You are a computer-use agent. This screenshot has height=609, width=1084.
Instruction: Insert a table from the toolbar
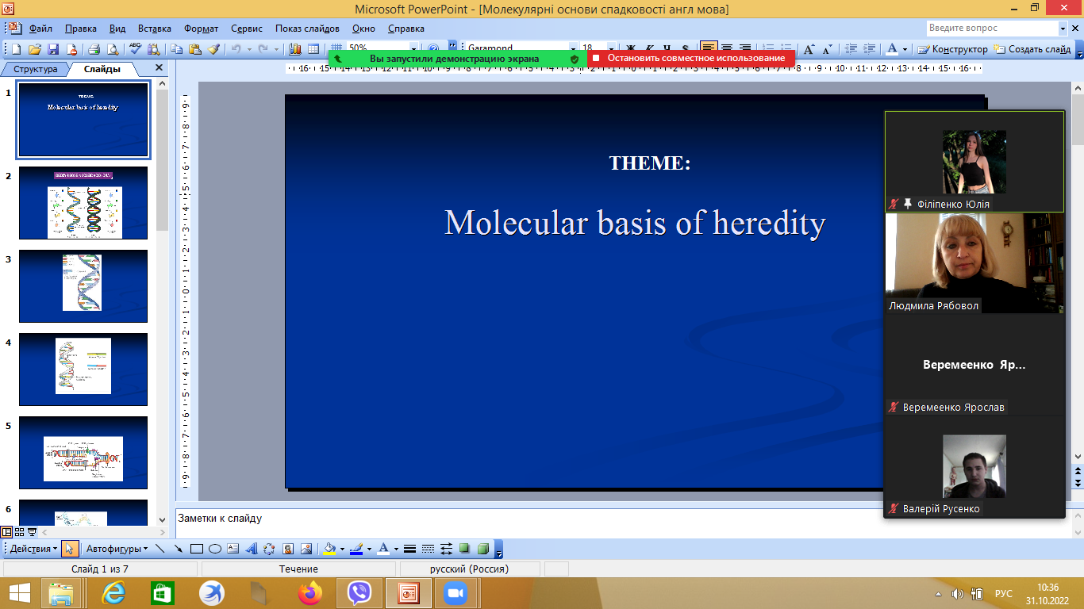pos(313,49)
